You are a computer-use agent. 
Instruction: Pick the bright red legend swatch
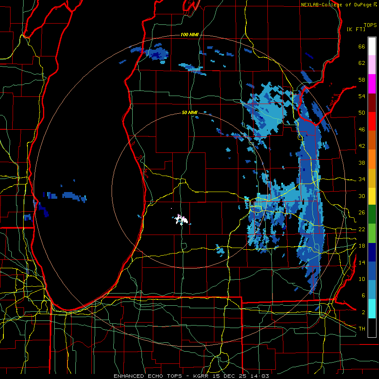(372, 121)
